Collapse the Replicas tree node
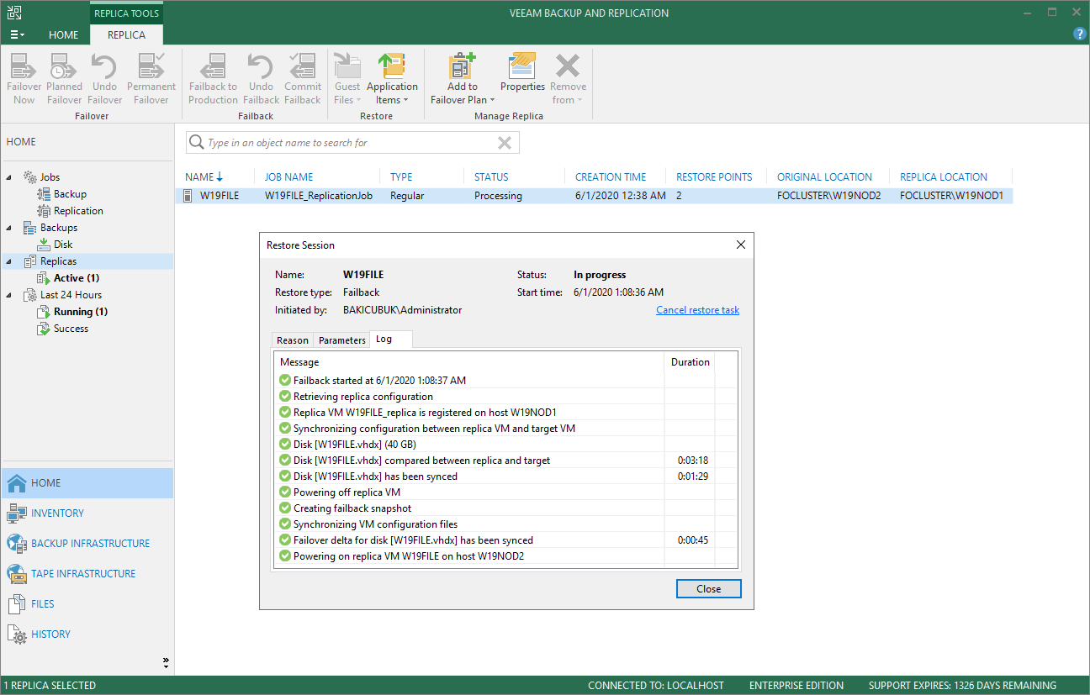1090x695 pixels. tap(9, 261)
